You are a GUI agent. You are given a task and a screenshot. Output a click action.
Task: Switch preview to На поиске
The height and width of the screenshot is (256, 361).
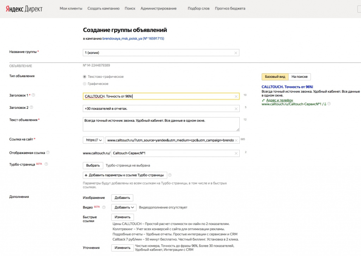[x=300, y=77]
